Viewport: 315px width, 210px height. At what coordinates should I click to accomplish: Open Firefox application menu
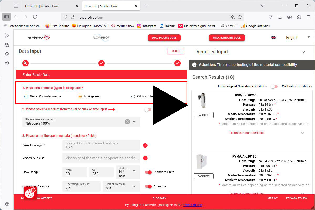point(308,17)
